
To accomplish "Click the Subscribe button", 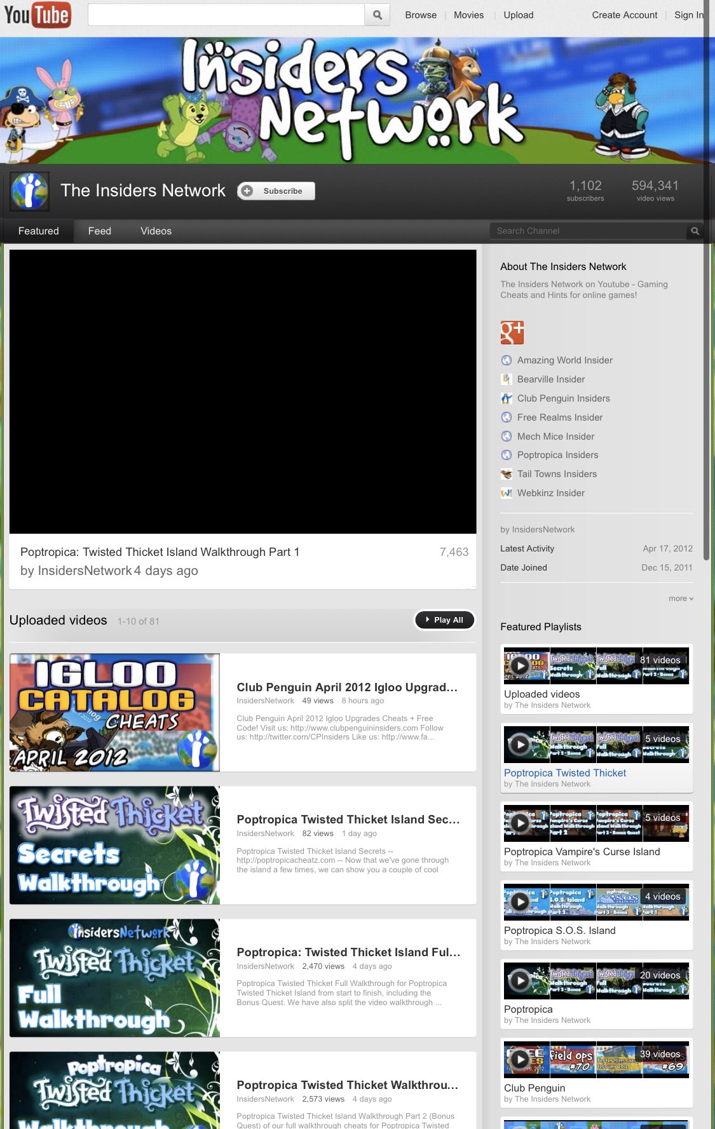I will (x=276, y=191).
